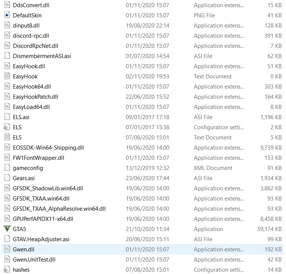The height and width of the screenshot is (274, 286).
Task: Click the DiscordRpcNet.dll file icon
Action: pyautogui.click(x=7, y=46)
